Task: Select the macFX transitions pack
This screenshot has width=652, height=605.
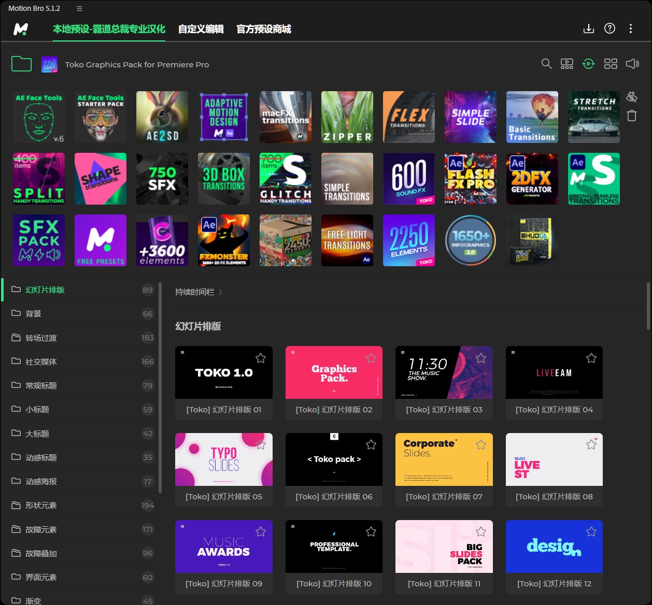Action: point(286,117)
